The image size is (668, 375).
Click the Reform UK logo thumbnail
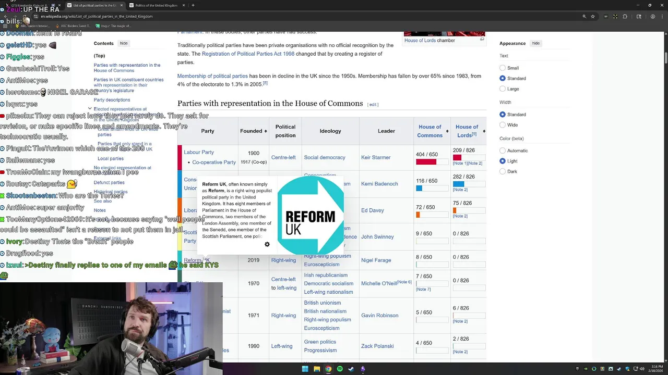(x=311, y=216)
